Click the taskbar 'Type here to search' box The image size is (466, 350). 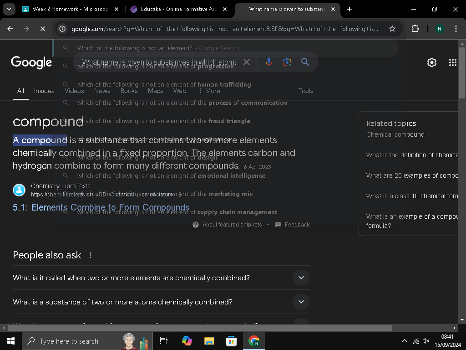87,341
